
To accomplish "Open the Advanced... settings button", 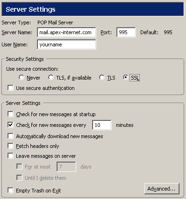I will (x=162, y=189).
